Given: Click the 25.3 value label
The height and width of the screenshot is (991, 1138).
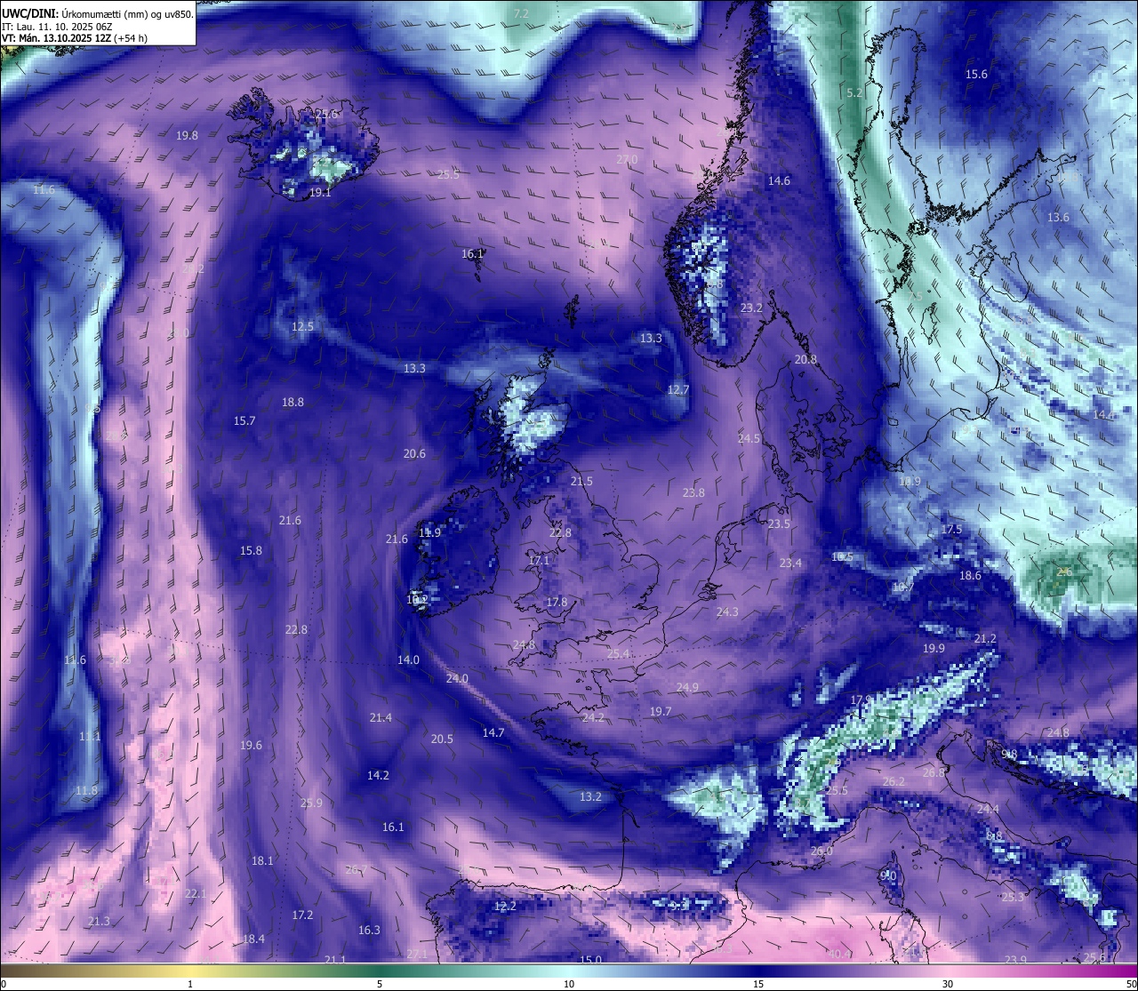Looking at the screenshot, I should (1013, 897).
